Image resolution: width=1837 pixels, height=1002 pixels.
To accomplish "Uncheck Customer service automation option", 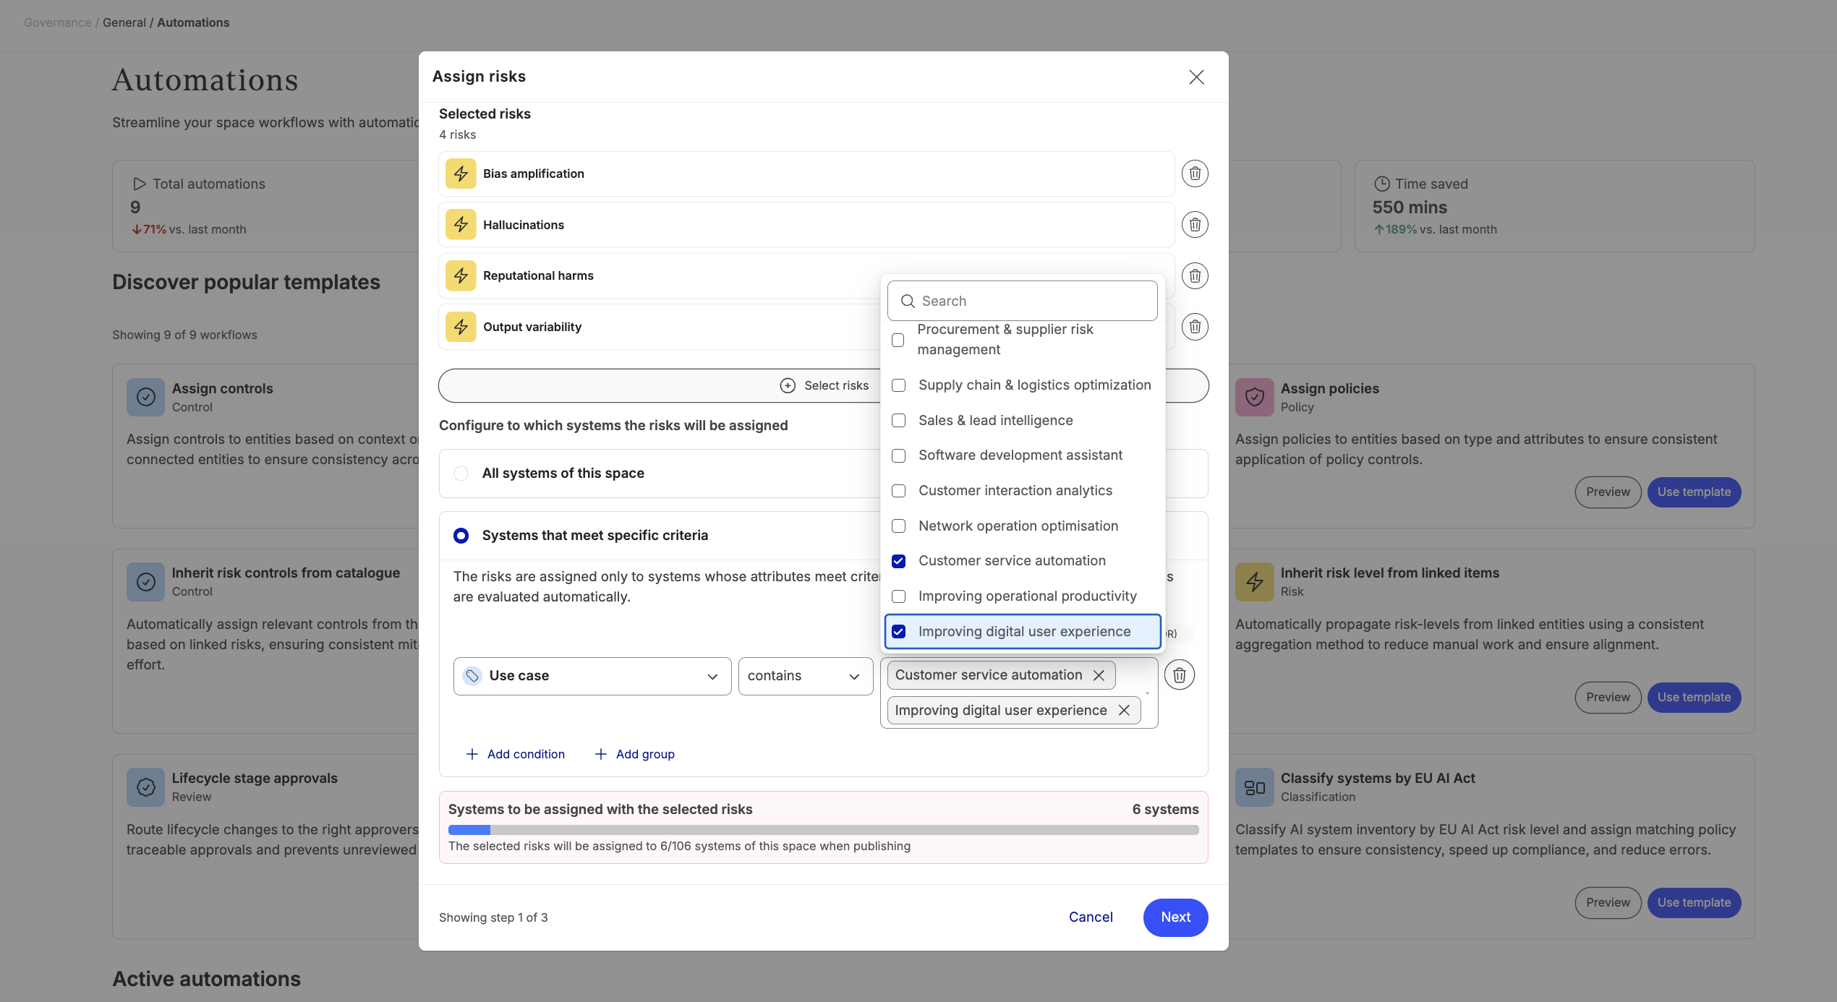I will pyautogui.click(x=898, y=561).
